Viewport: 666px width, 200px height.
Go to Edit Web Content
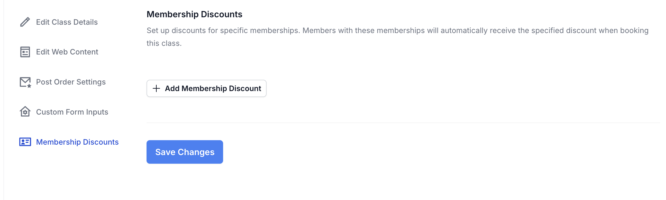tap(67, 52)
